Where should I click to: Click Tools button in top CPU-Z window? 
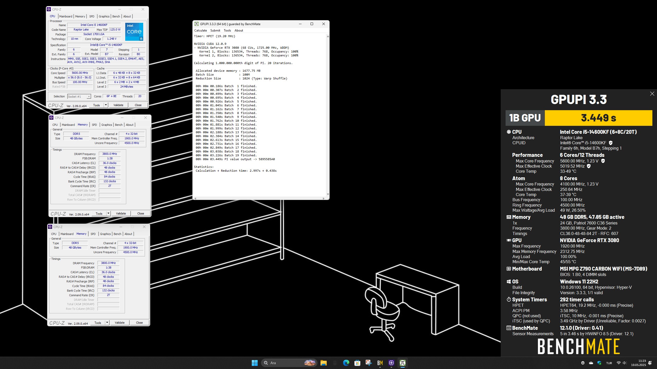click(x=96, y=105)
